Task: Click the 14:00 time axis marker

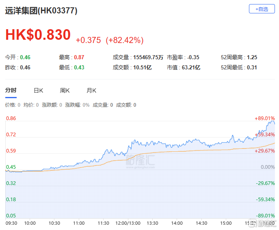Action: coord(177,223)
